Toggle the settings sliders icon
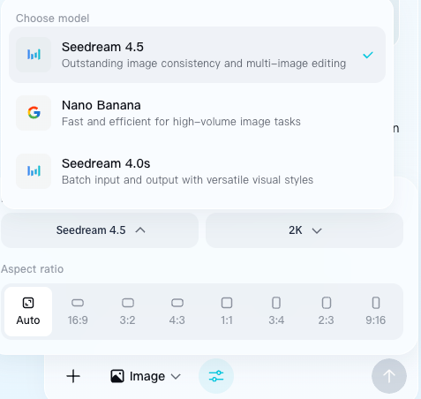The image size is (421, 399). 216,376
